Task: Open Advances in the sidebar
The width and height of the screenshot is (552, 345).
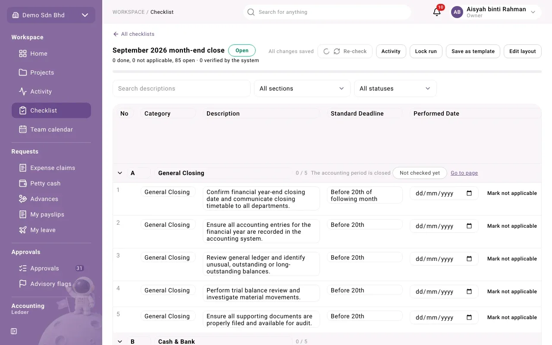Action: tap(51, 199)
